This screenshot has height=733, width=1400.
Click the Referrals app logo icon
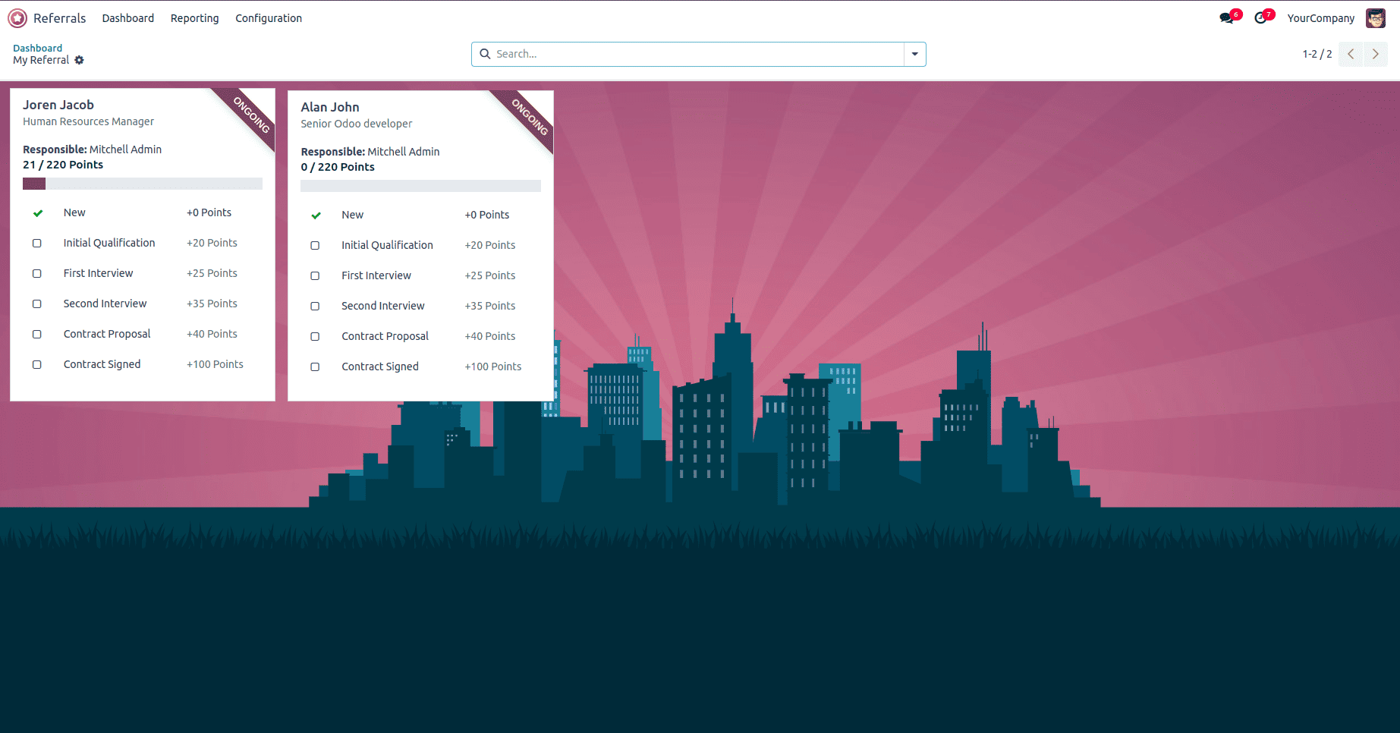coord(17,18)
